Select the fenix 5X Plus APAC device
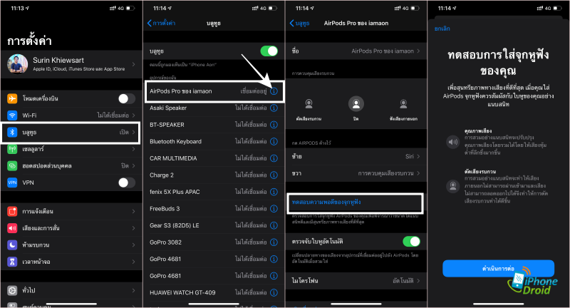 pos(175,192)
